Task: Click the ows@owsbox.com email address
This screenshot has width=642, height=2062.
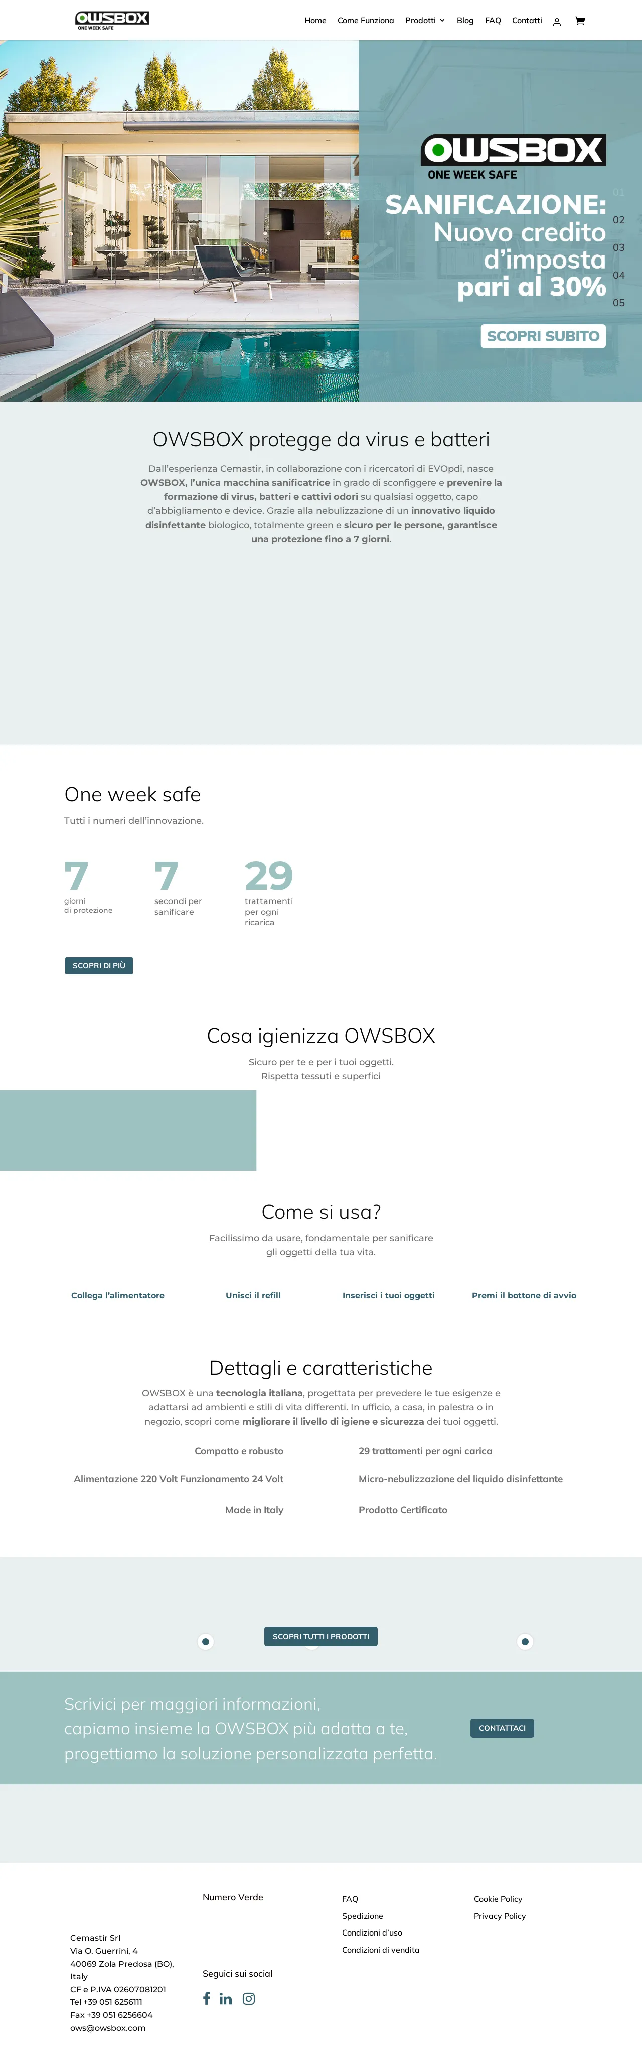Action: click(x=108, y=2027)
